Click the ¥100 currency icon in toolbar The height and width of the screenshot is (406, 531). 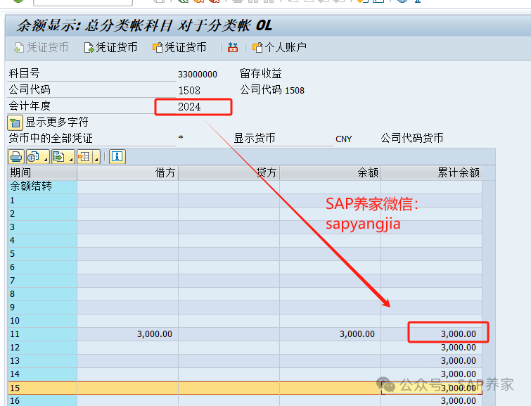click(233, 47)
